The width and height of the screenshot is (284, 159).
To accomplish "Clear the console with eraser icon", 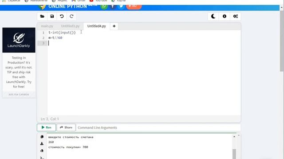I will (42, 151).
